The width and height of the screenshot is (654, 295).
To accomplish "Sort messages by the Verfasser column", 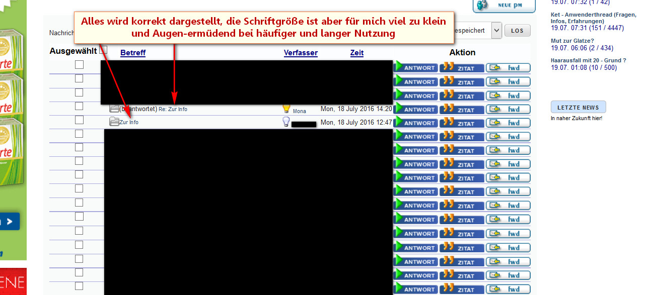I will click(301, 53).
